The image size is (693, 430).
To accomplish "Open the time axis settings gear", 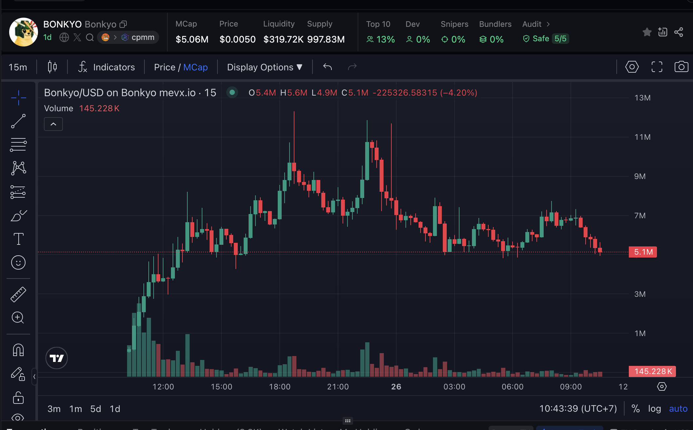I will click(662, 386).
